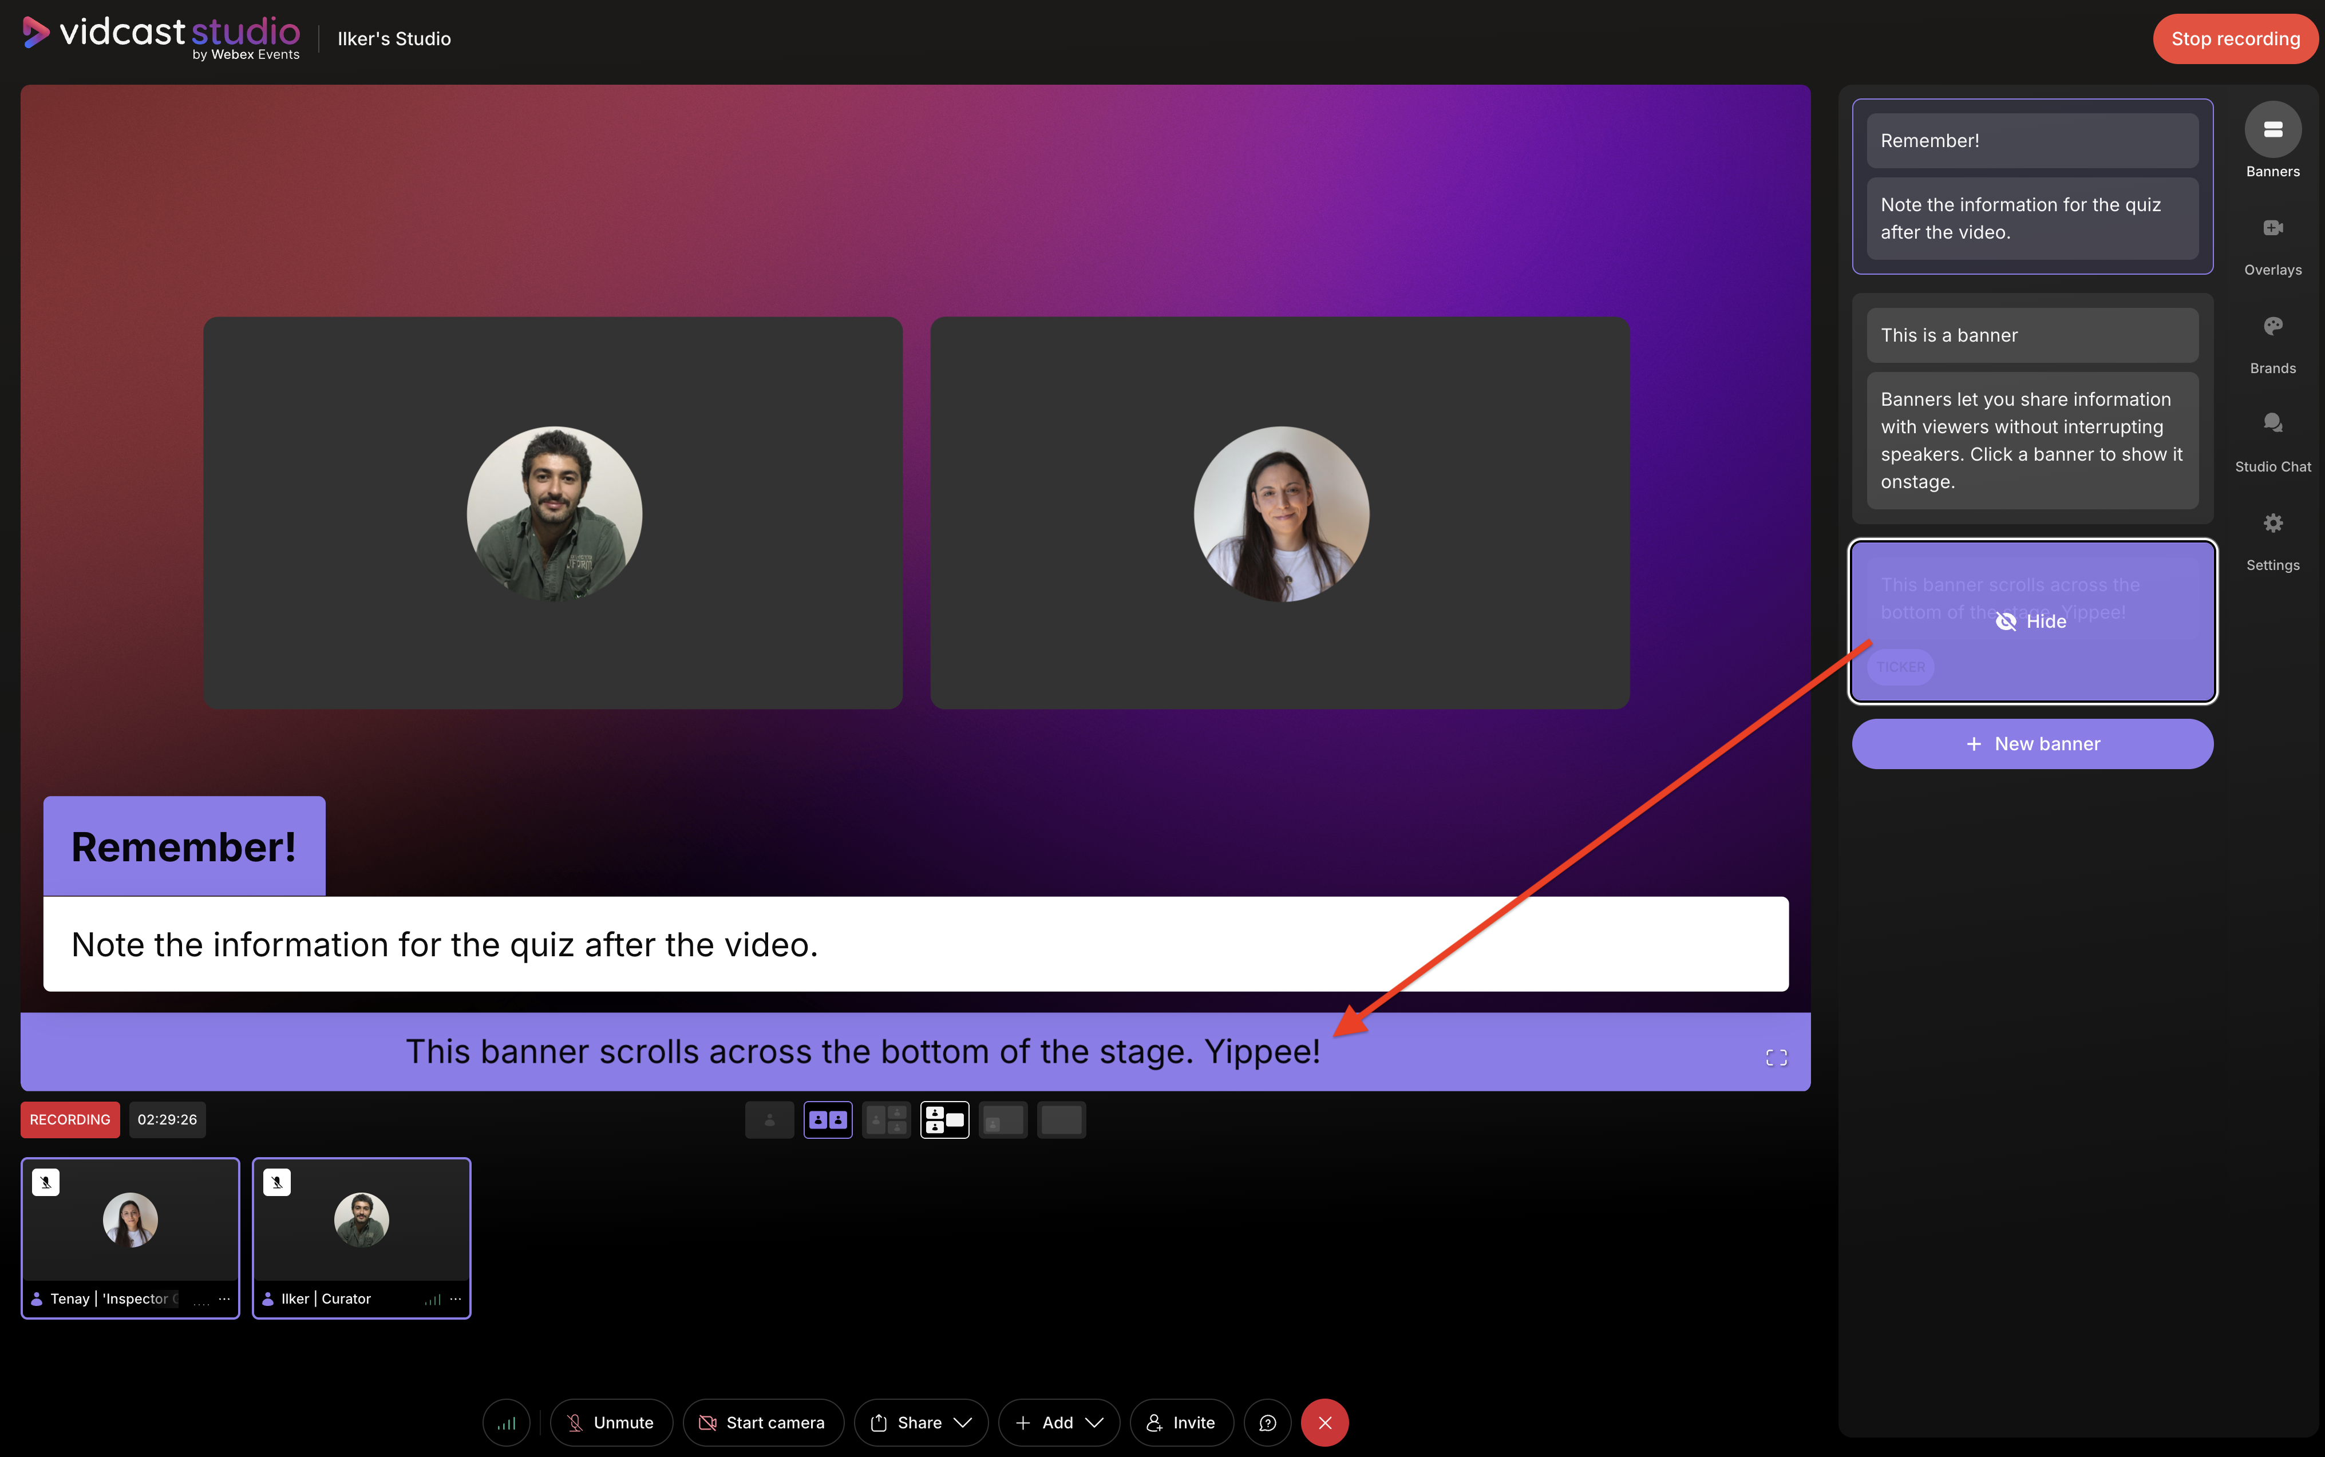Select Ilker's backstage thumbnail
This screenshot has width=2325, height=1457.
361,1238
